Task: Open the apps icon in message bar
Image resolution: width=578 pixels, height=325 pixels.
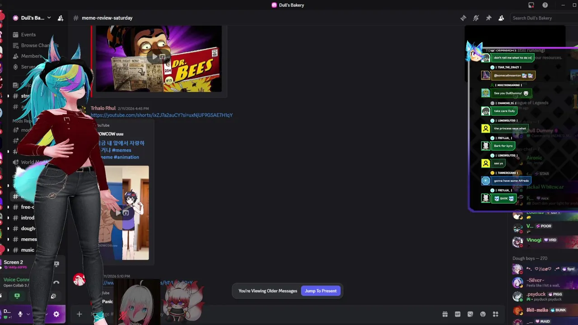Action: pos(495,314)
